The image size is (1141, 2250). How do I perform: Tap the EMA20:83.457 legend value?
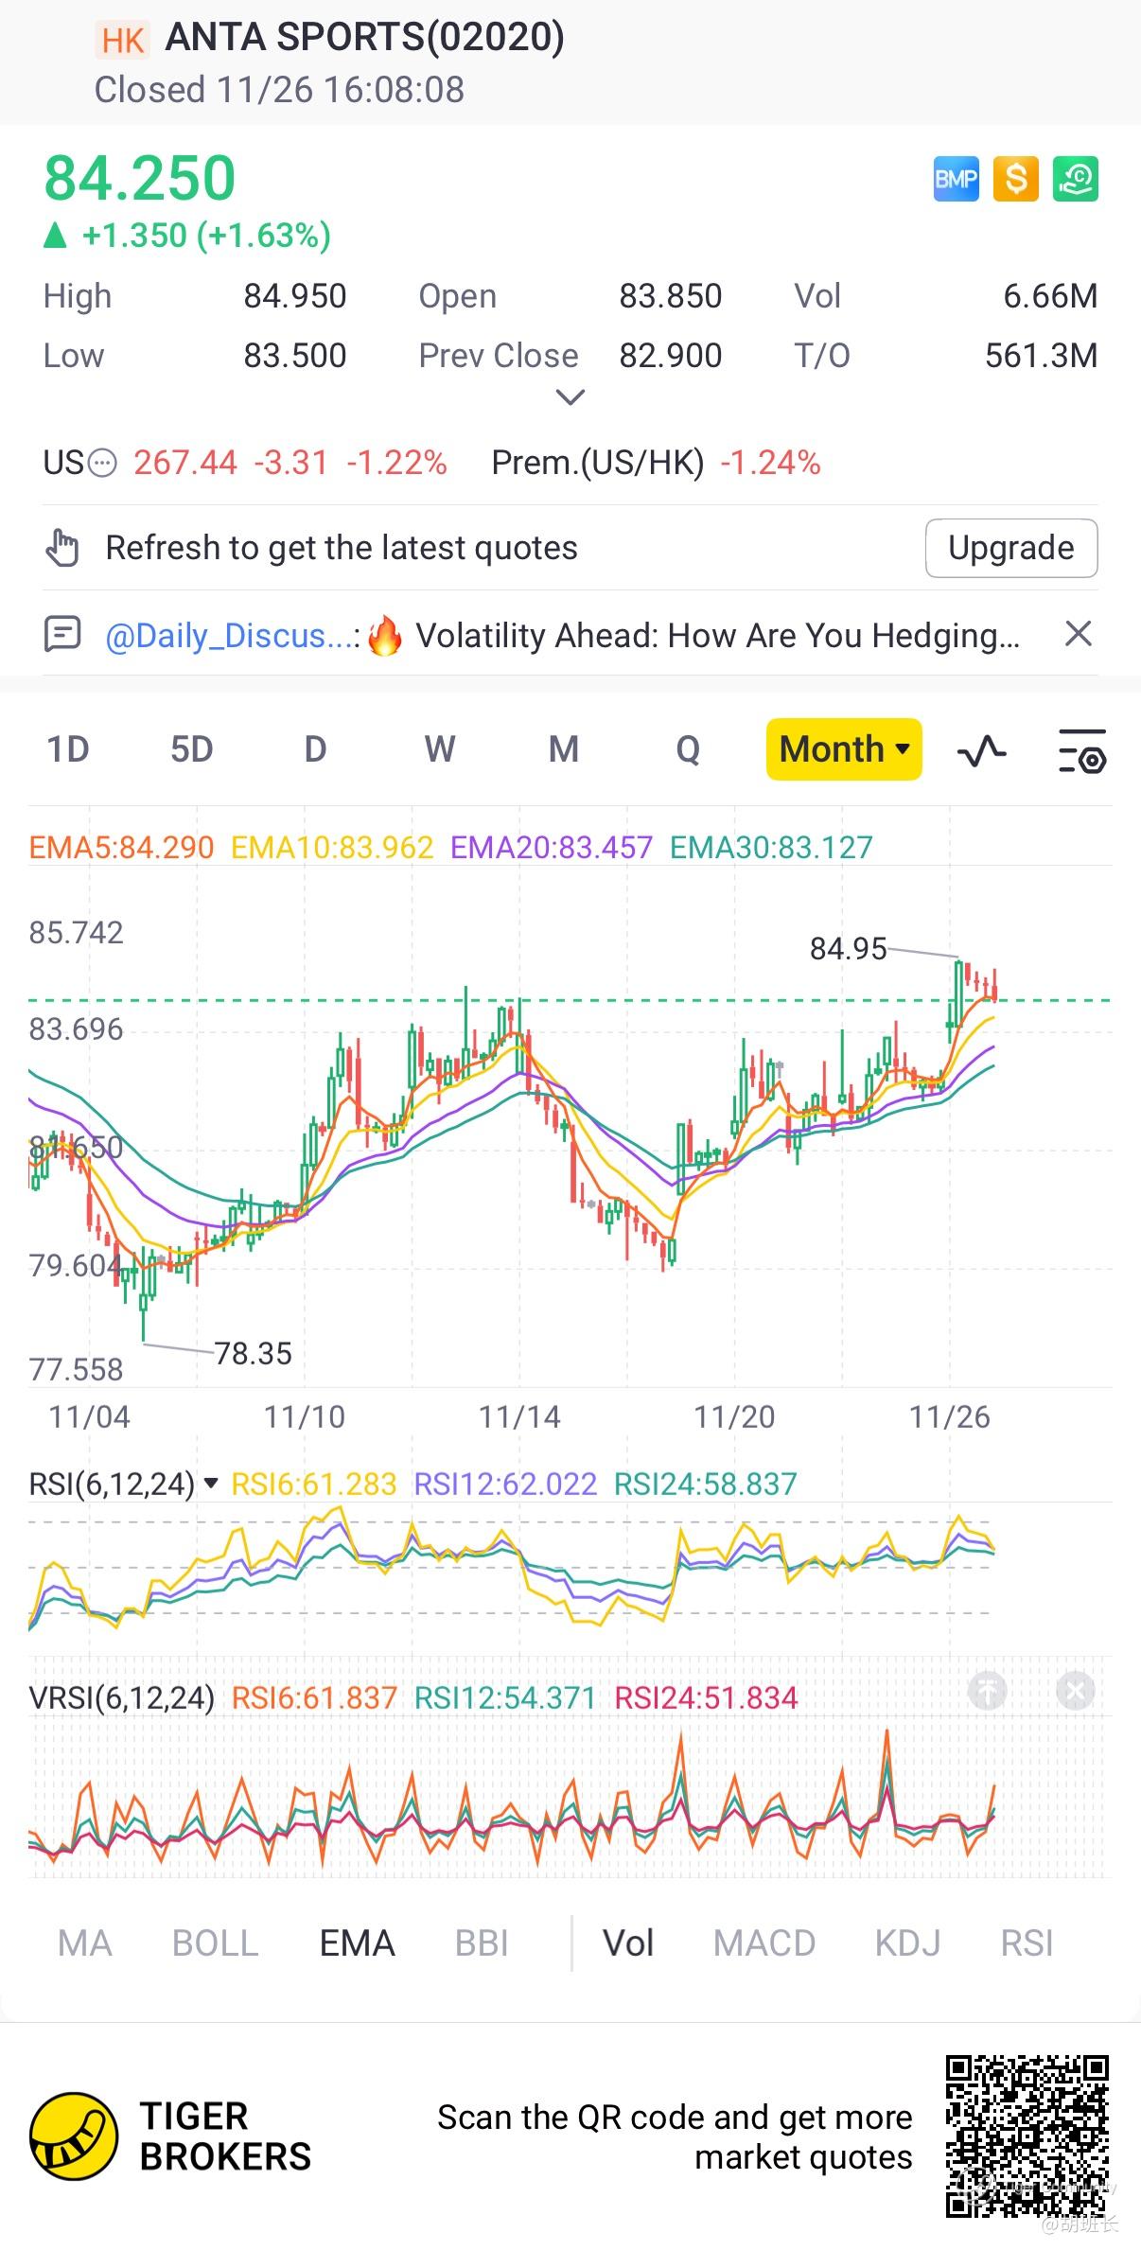[552, 847]
